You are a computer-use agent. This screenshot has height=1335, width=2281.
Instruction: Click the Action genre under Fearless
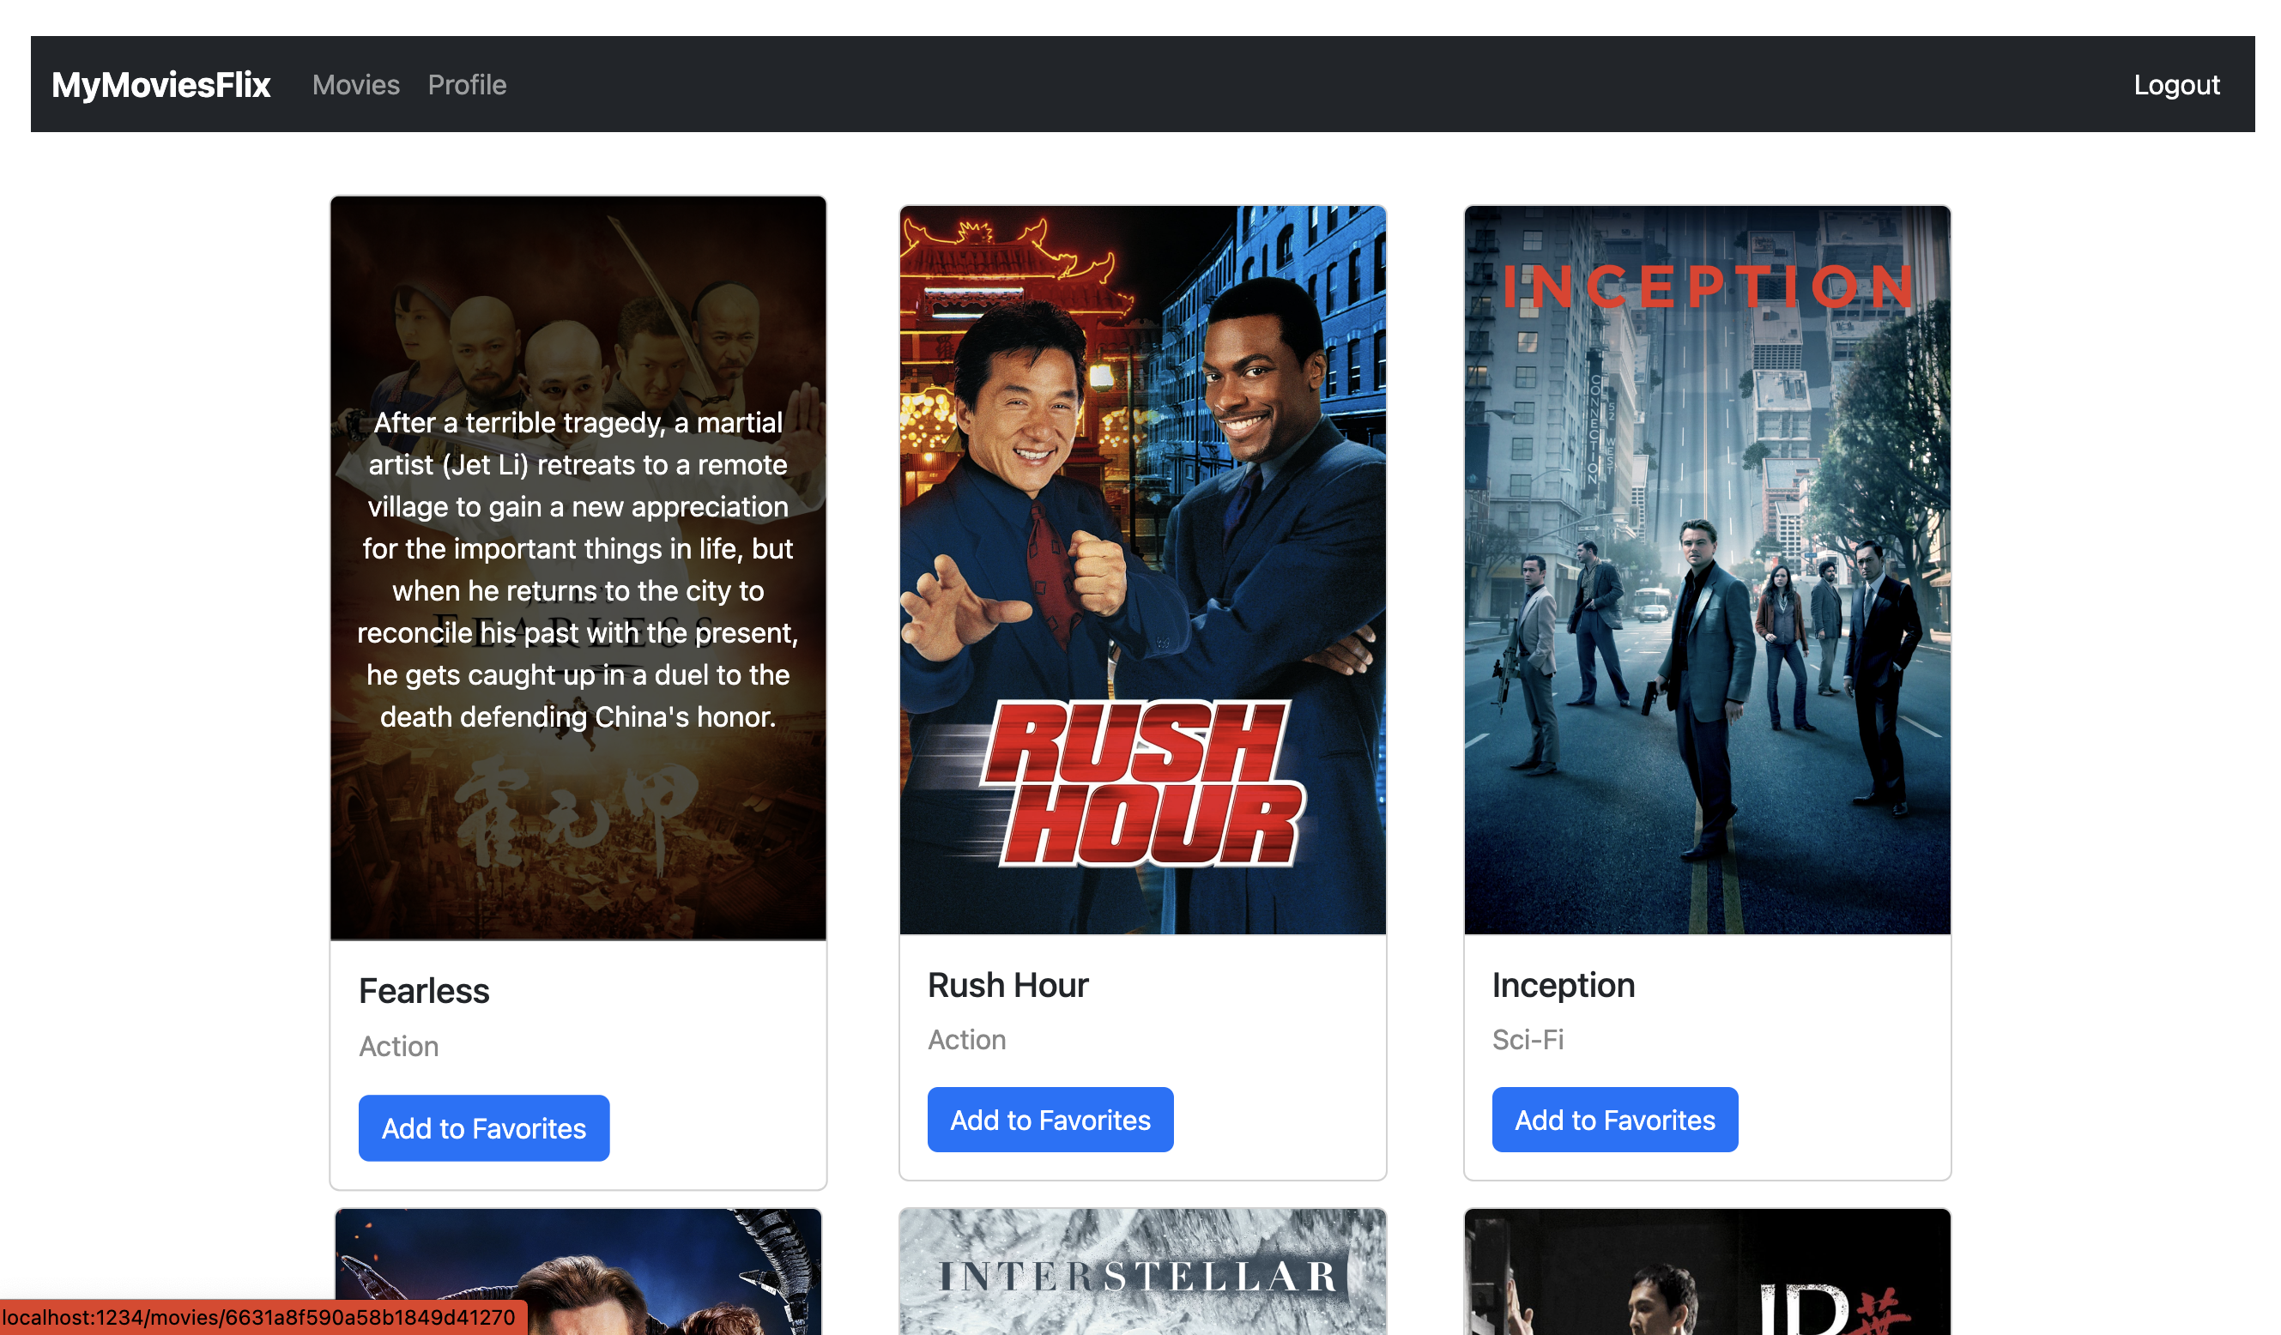(399, 1046)
